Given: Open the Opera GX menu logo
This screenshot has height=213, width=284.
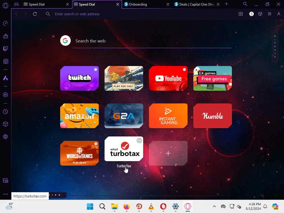Looking at the screenshot, I should tap(6, 6).
